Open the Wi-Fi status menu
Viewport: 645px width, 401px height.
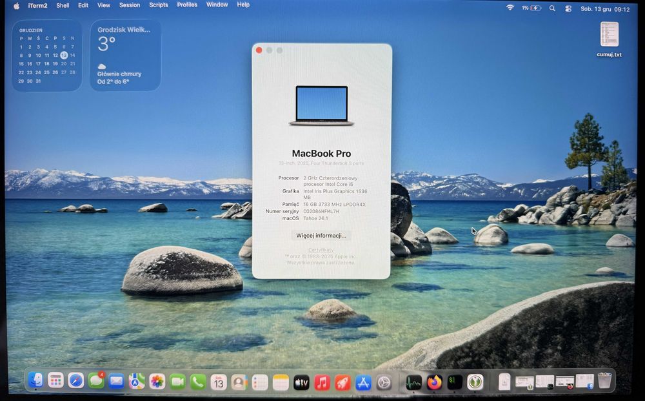(x=510, y=8)
